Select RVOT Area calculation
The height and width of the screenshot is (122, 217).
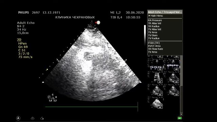click(x=154, y=46)
